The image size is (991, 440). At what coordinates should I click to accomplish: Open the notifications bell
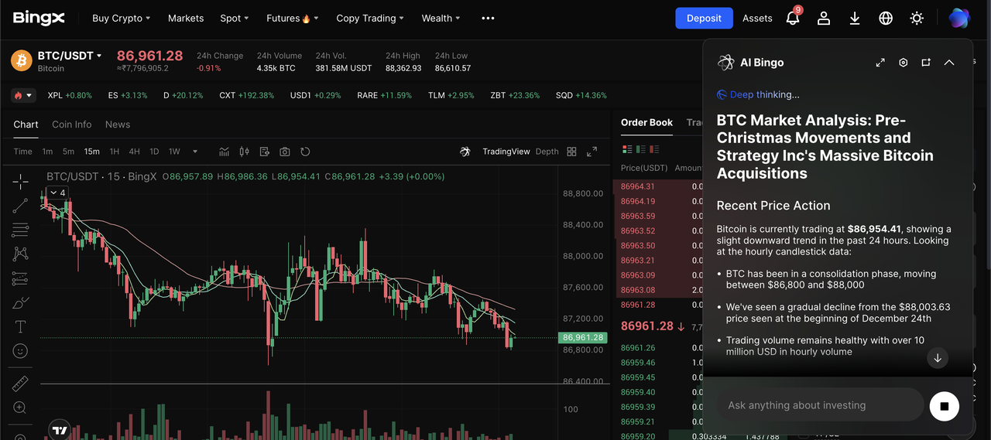point(792,19)
